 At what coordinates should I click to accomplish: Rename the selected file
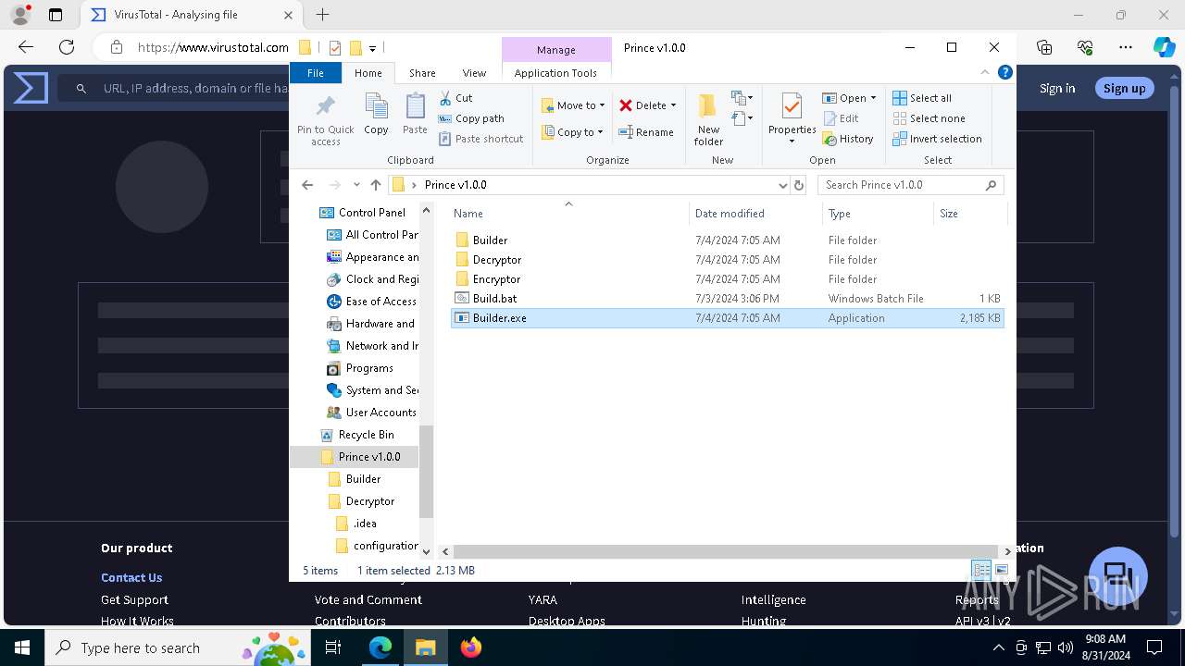click(646, 132)
